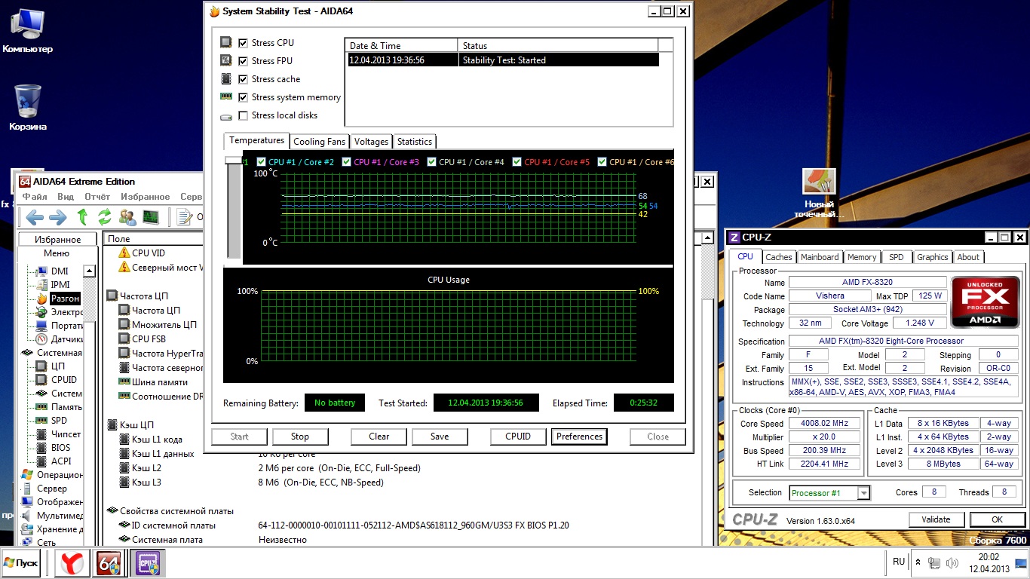Click the Пуск start button
Image resolution: width=1030 pixels, height=579 pixels.
pos(22,563)
